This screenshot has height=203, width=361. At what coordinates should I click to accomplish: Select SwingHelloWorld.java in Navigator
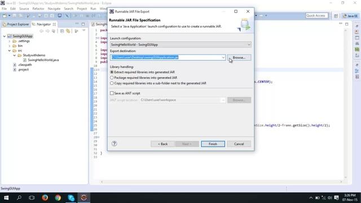(x=43, y=60)
